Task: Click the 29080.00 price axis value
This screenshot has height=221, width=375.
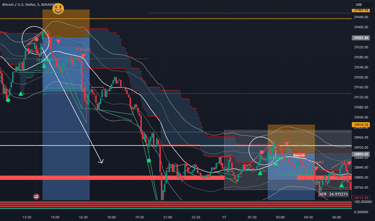Action: pos(361,107)
